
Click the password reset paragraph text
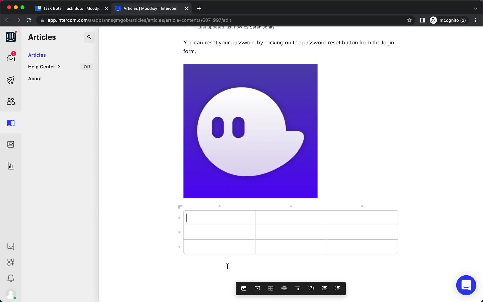(289, 47)
